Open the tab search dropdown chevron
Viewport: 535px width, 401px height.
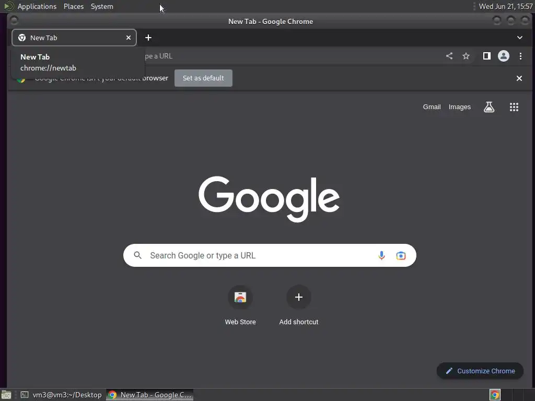click(520, 38)
